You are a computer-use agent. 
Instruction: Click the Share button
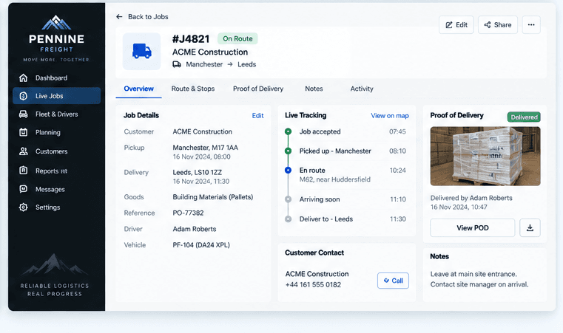click(x=498, y=24)
